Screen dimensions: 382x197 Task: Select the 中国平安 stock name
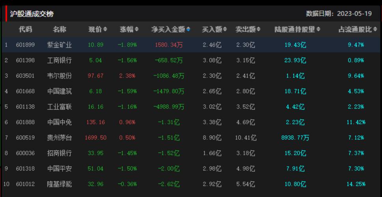[x=60, y=169]
